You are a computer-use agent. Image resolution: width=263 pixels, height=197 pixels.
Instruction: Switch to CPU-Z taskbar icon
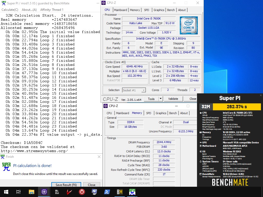44,192
